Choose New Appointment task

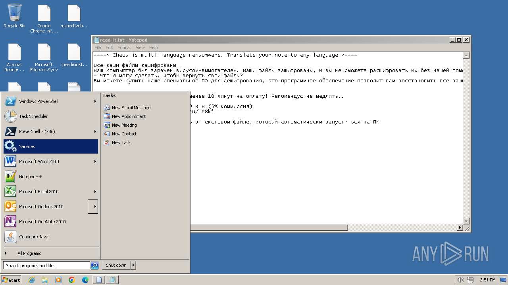point(125,116)
